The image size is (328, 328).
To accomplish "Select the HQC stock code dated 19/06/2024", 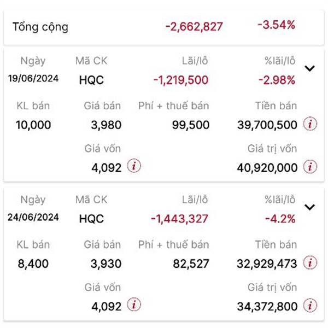I will [91, 80].
